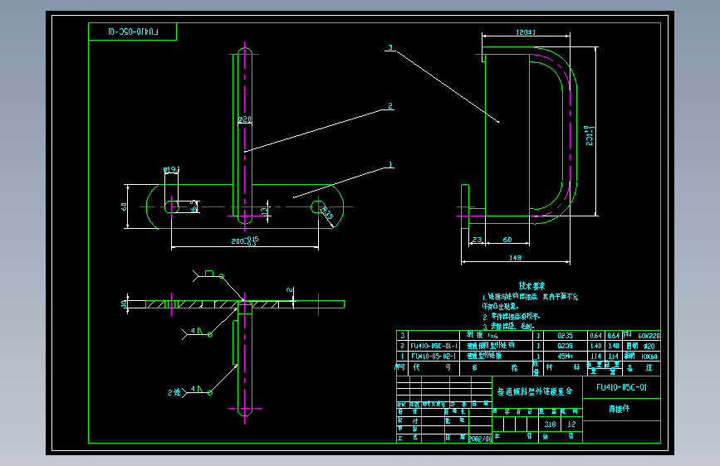The height and width of the screenshot is (466, 720).
Task: Select the ø19.1 hole diameter label
Action: click(171, 170)
